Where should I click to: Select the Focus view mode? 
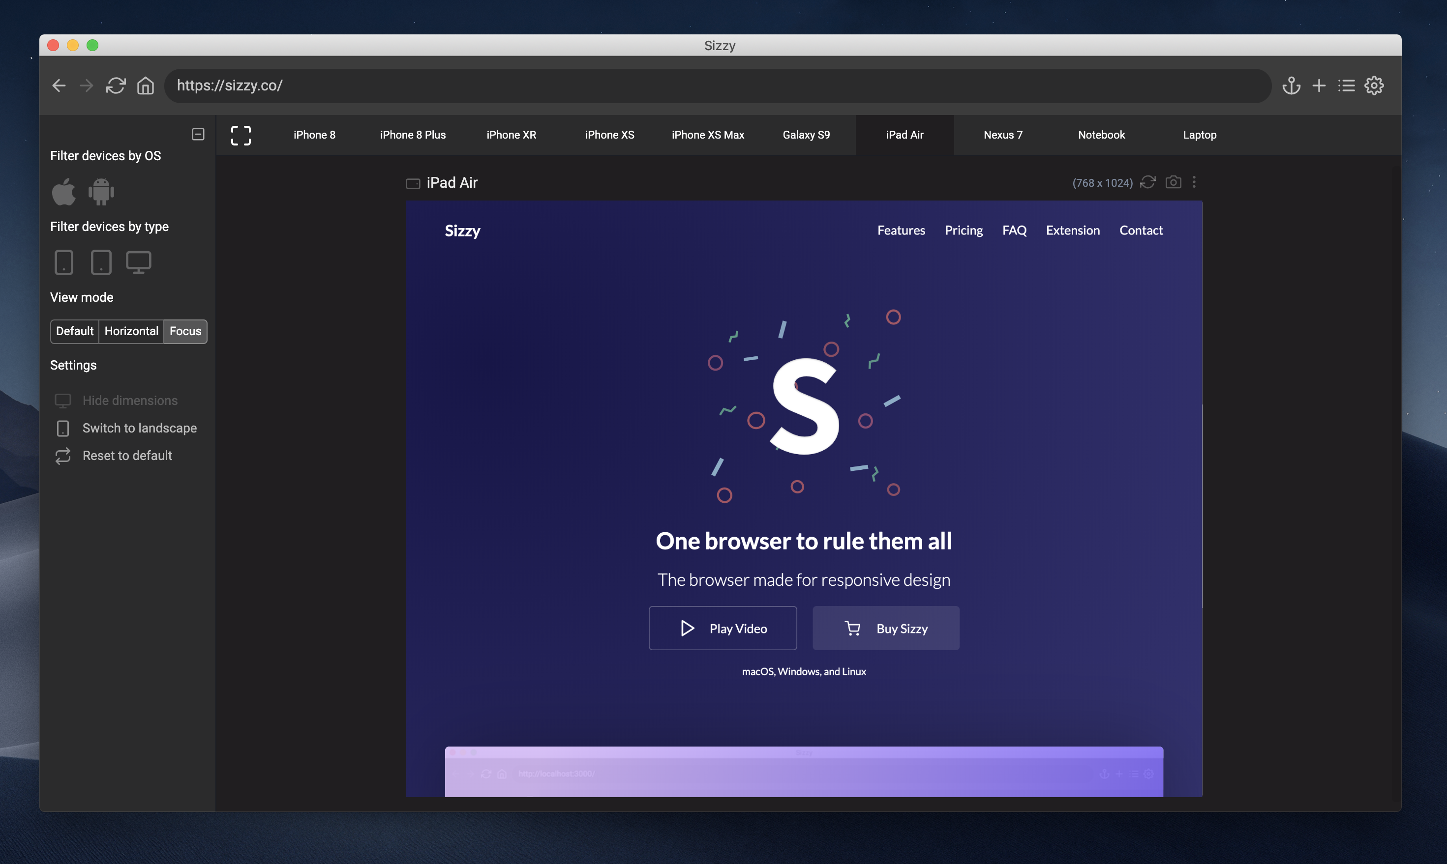(185, 331)
